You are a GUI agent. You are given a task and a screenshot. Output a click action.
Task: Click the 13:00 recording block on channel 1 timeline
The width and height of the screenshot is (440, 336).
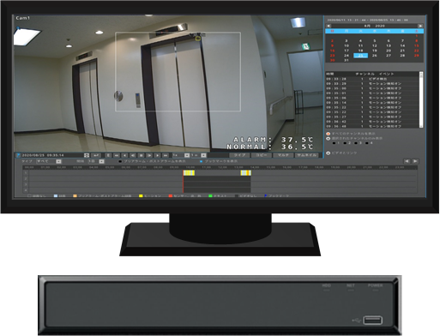pos(246,173)
